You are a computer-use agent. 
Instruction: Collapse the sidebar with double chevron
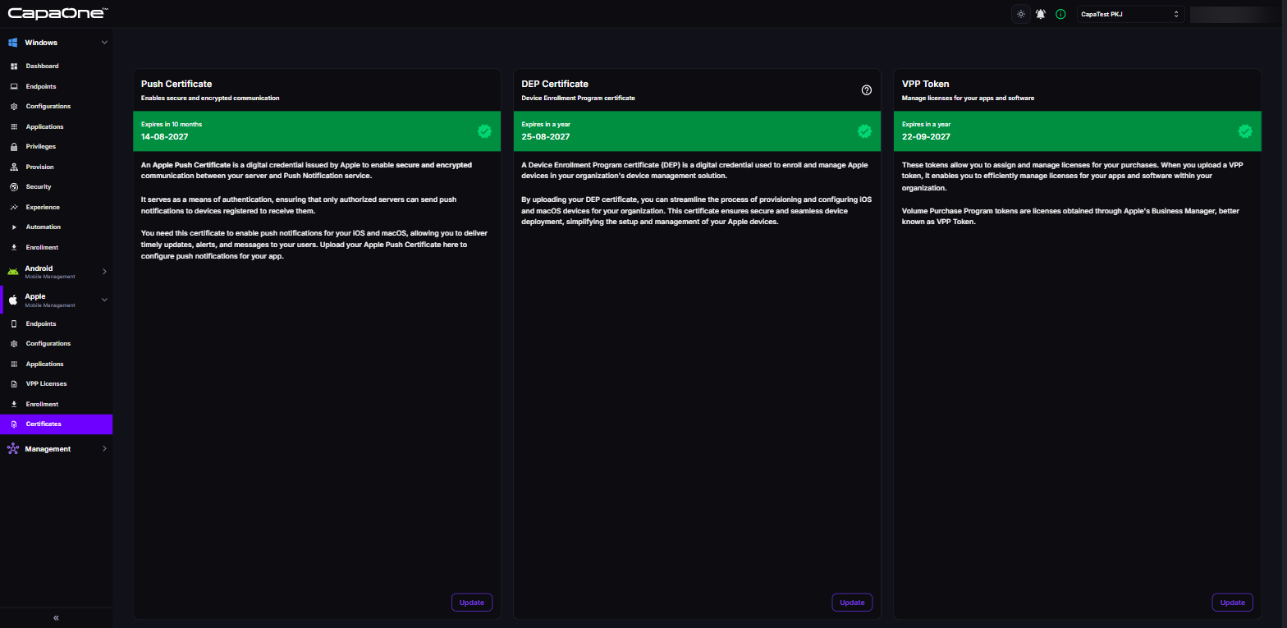[56, 617]
